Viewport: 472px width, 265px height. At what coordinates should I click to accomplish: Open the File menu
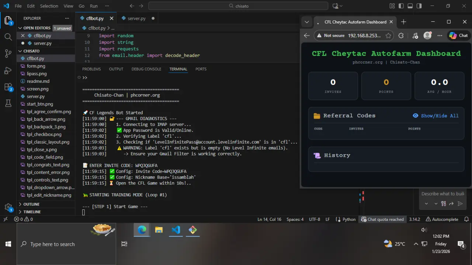click(x=18, y=6)
